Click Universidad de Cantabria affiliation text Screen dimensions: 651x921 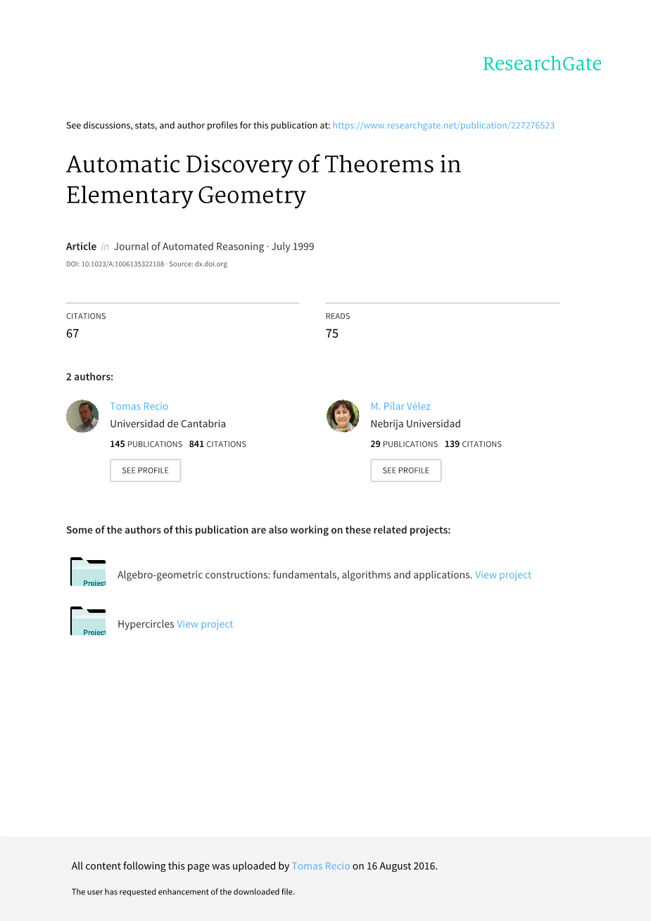pyautogui.click(x=168, y=424)
